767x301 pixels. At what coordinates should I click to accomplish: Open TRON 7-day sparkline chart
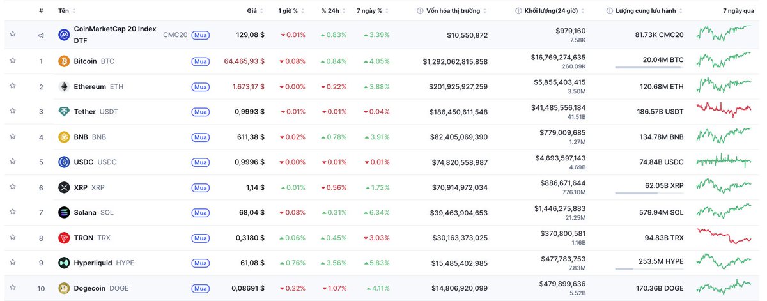pyautogui.click(x=724, y=236)
